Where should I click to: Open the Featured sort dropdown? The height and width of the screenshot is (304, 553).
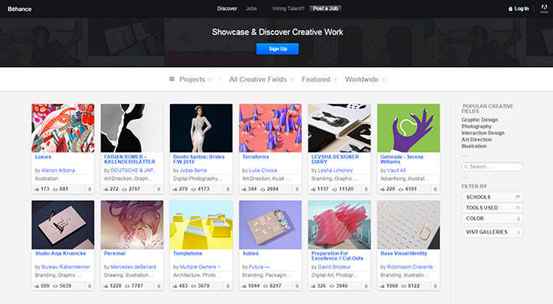[x=319, y=80]
